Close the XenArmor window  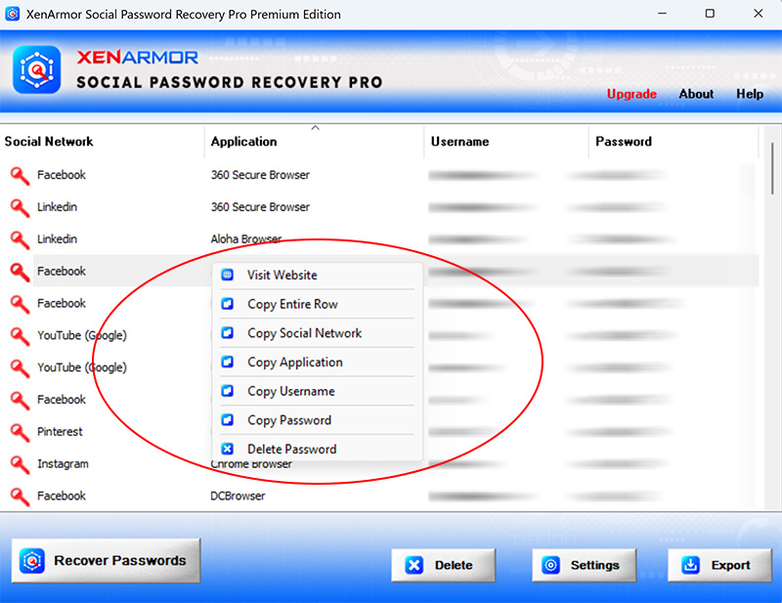(759, 14)
